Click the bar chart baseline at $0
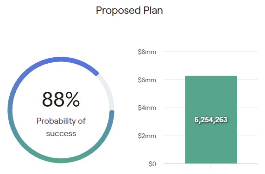The width and height of the screenshot is (265, 174). pyautogui.click(x=211, y=163)
